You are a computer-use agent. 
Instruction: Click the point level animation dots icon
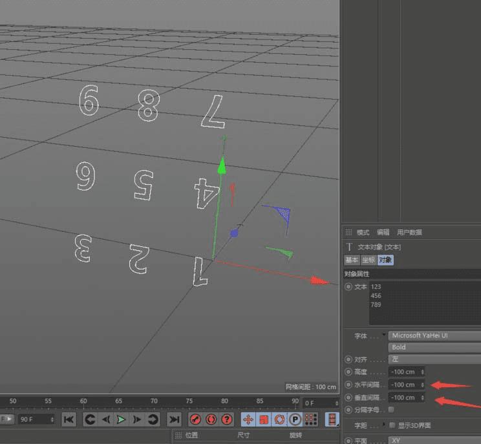click(x=310, y=419)
